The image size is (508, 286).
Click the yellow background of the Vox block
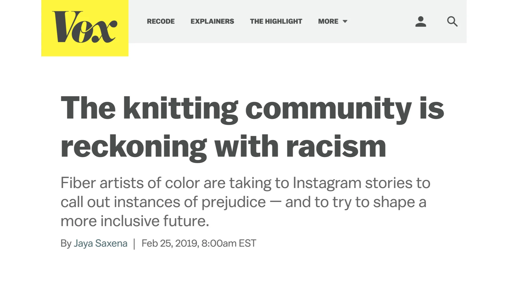85,50
